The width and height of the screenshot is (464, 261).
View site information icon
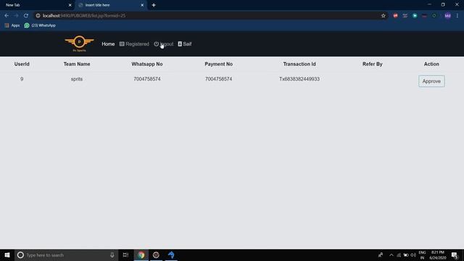(x=38, y=15)
